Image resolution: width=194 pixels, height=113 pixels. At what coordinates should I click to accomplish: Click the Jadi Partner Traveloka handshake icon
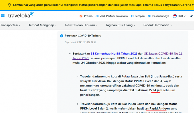pyautogui.click(x=97, y=16)
